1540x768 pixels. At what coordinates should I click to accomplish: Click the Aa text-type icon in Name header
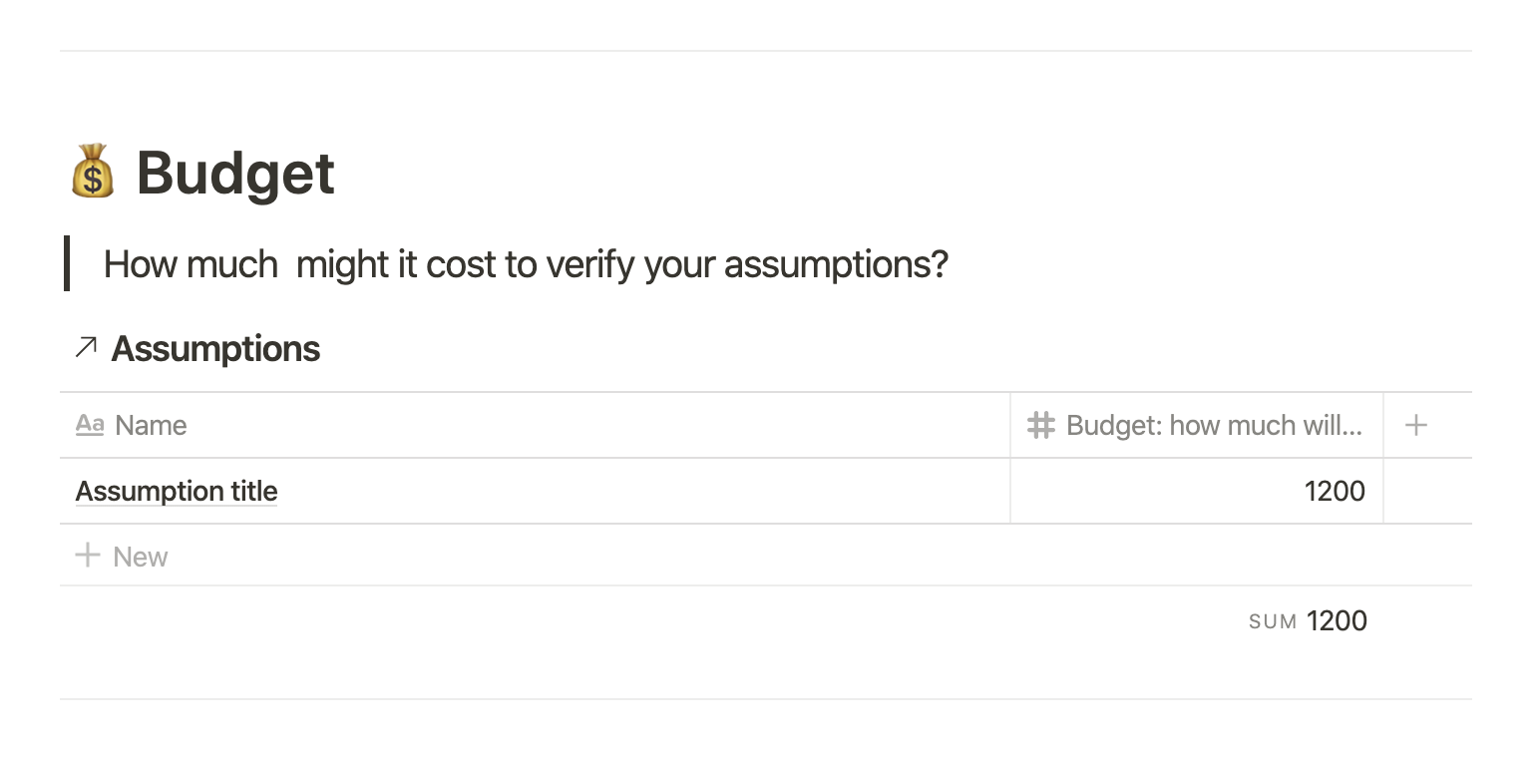(x=90, y=425)
